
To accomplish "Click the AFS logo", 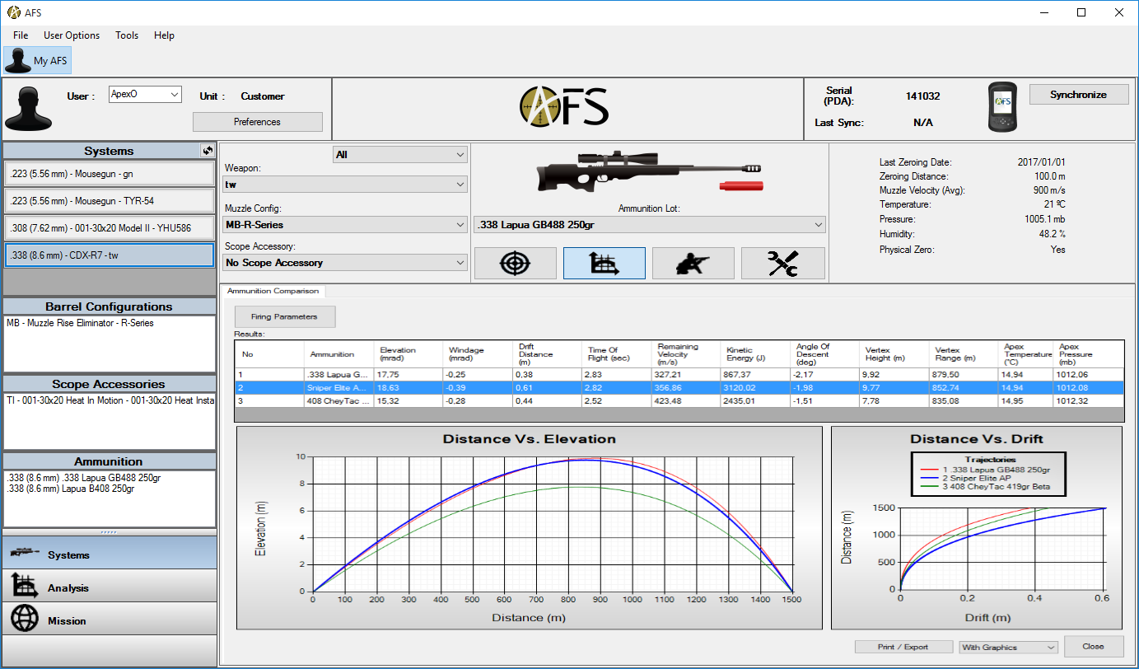I will tap(564, 106).
